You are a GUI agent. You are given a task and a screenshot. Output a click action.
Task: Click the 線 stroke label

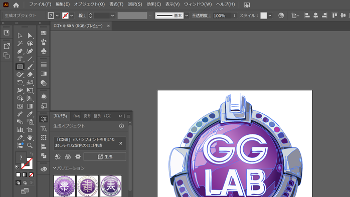(82, 16)
